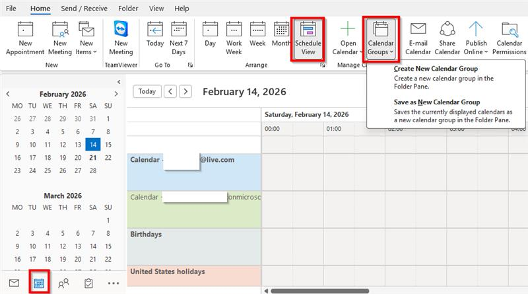Switch to Calendar module
This screenshot has width=528, height=294.
coord(39,283)
